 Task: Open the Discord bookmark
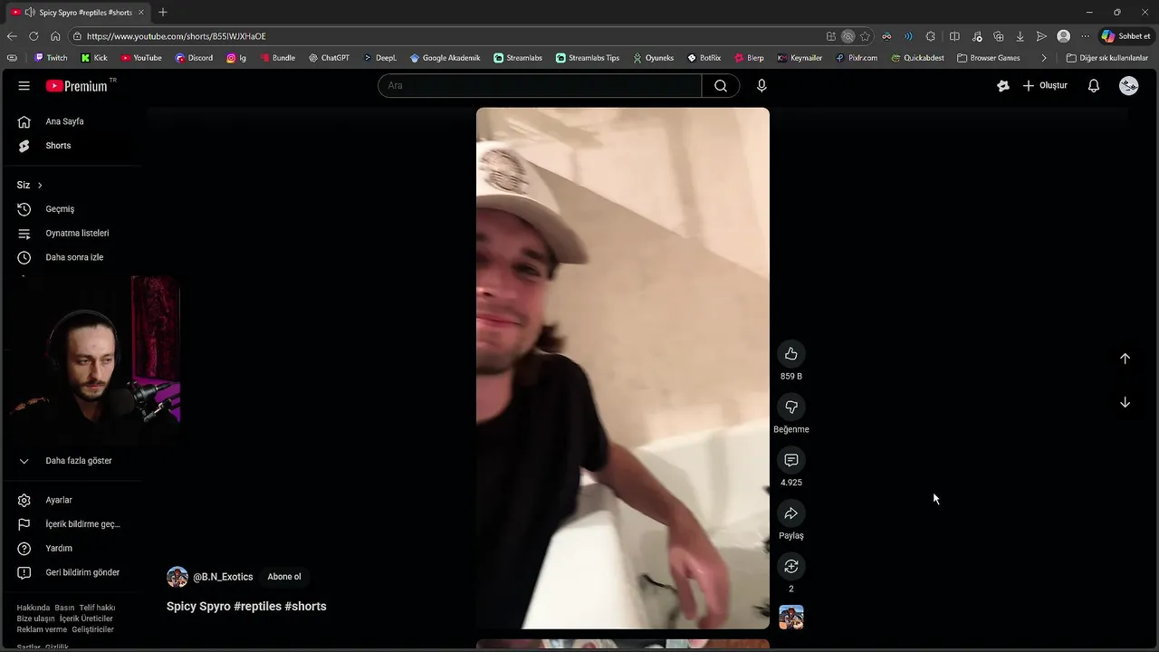pos(195,58)
